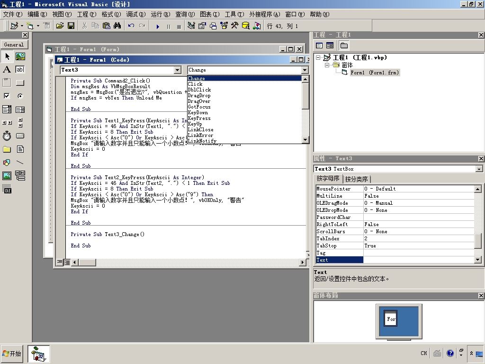Image resolution: width=485 pixels, height=364 pixels.
Task: Open the Menu Editor from the toolbar
Action: [47, 26]
